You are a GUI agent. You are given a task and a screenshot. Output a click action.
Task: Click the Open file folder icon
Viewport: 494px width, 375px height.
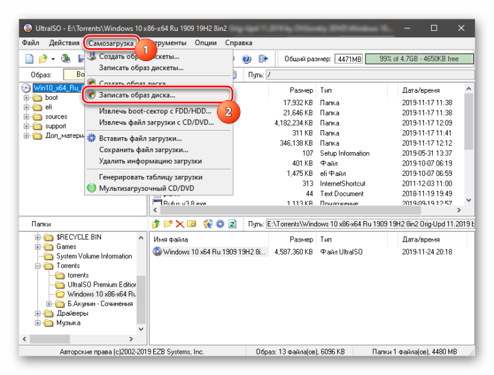[x=42, y=59]
